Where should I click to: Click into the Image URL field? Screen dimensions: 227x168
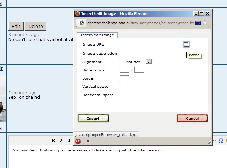151,44
